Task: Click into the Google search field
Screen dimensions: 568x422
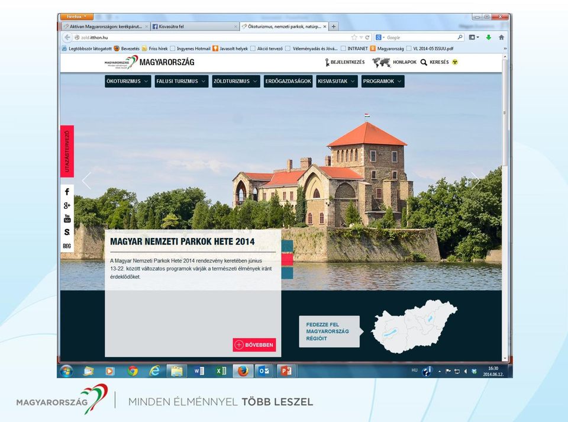Action: point(421,37)
